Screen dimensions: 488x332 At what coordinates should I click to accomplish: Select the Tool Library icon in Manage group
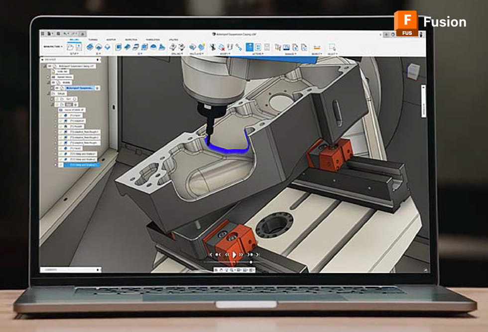277,46
